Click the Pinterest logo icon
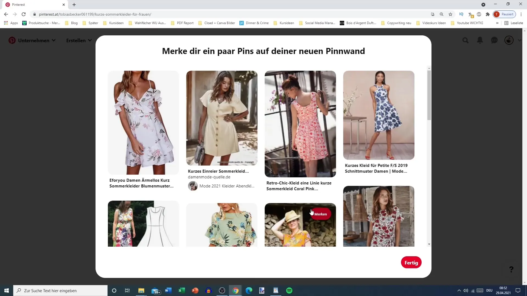Screen dimensions: 527x296 pos(12,41)
